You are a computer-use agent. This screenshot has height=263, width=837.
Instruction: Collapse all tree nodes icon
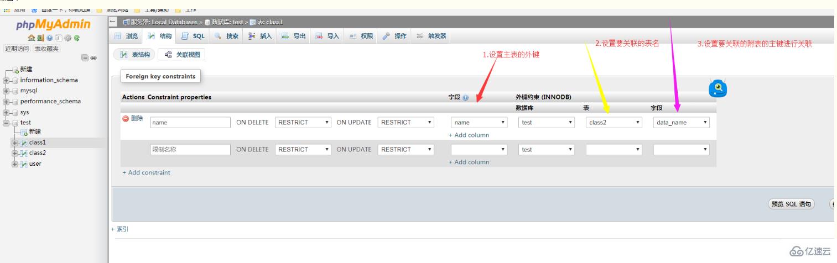click(85, 57)
